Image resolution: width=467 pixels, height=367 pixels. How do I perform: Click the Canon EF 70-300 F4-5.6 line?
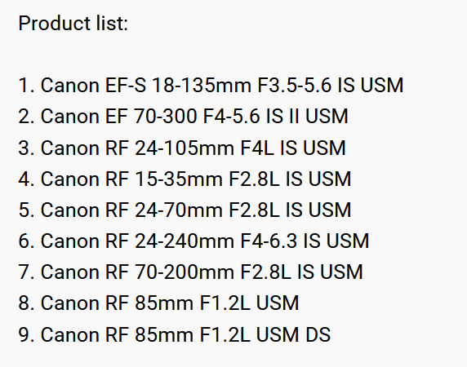click(183, 117)
